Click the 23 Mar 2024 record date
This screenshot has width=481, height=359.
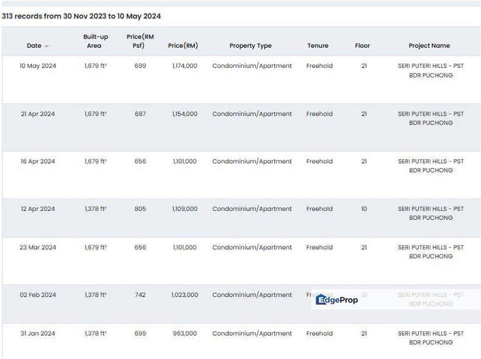point(38,247)
